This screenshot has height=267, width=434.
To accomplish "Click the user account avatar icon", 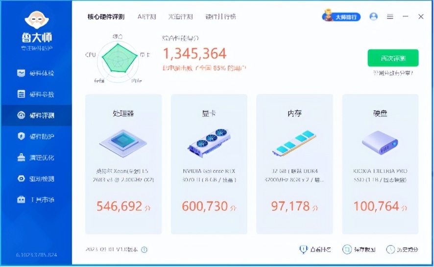I will point(373,17).
